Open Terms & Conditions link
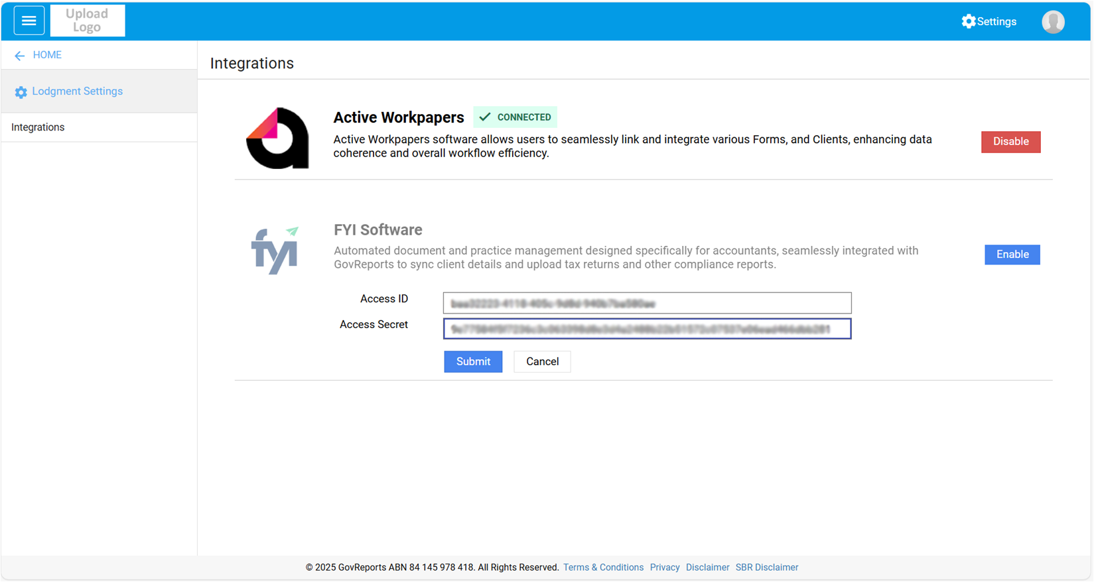Image resolution: width=1094 pixels, height=582 pixels. [x=603, y=567]
